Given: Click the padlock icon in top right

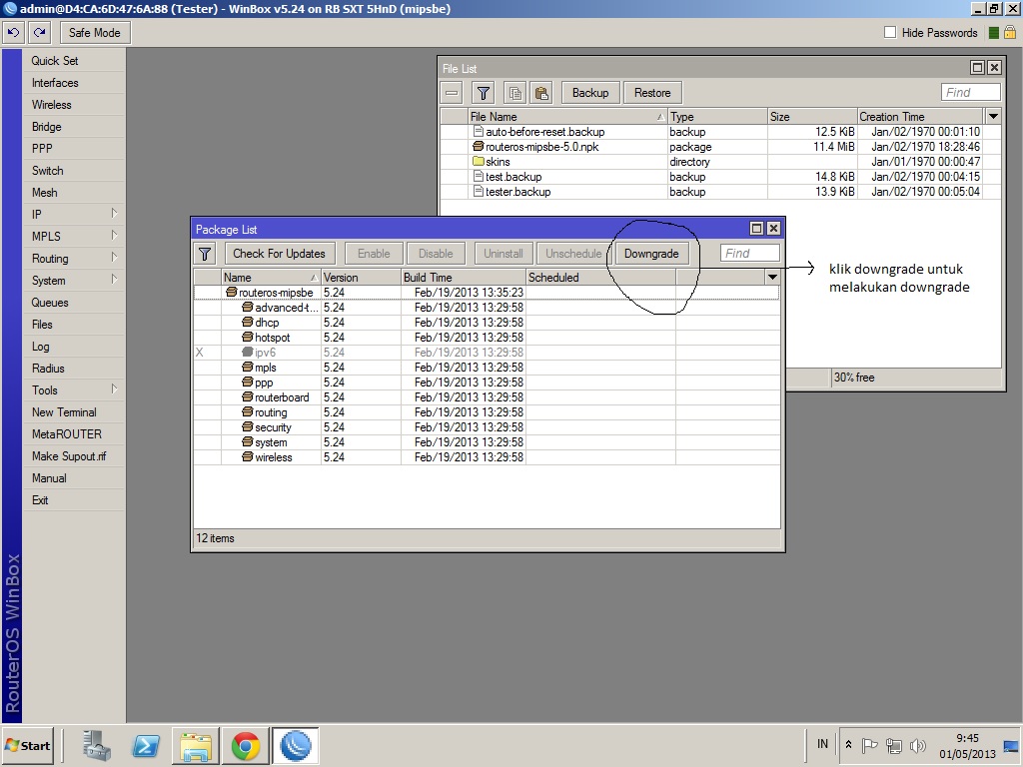Looking at the screenshot, I should (1010, 33).
